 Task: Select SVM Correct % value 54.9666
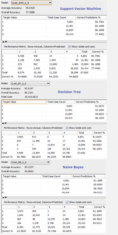click(x=22, y=76)
